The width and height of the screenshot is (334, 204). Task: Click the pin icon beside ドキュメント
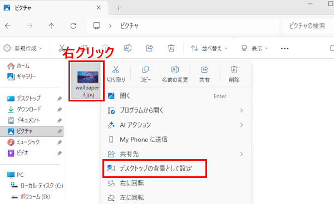[60, 120]
